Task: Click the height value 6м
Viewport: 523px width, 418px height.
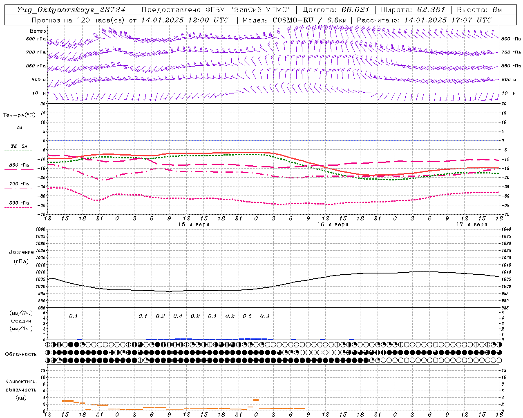Action: click(497, 10)
